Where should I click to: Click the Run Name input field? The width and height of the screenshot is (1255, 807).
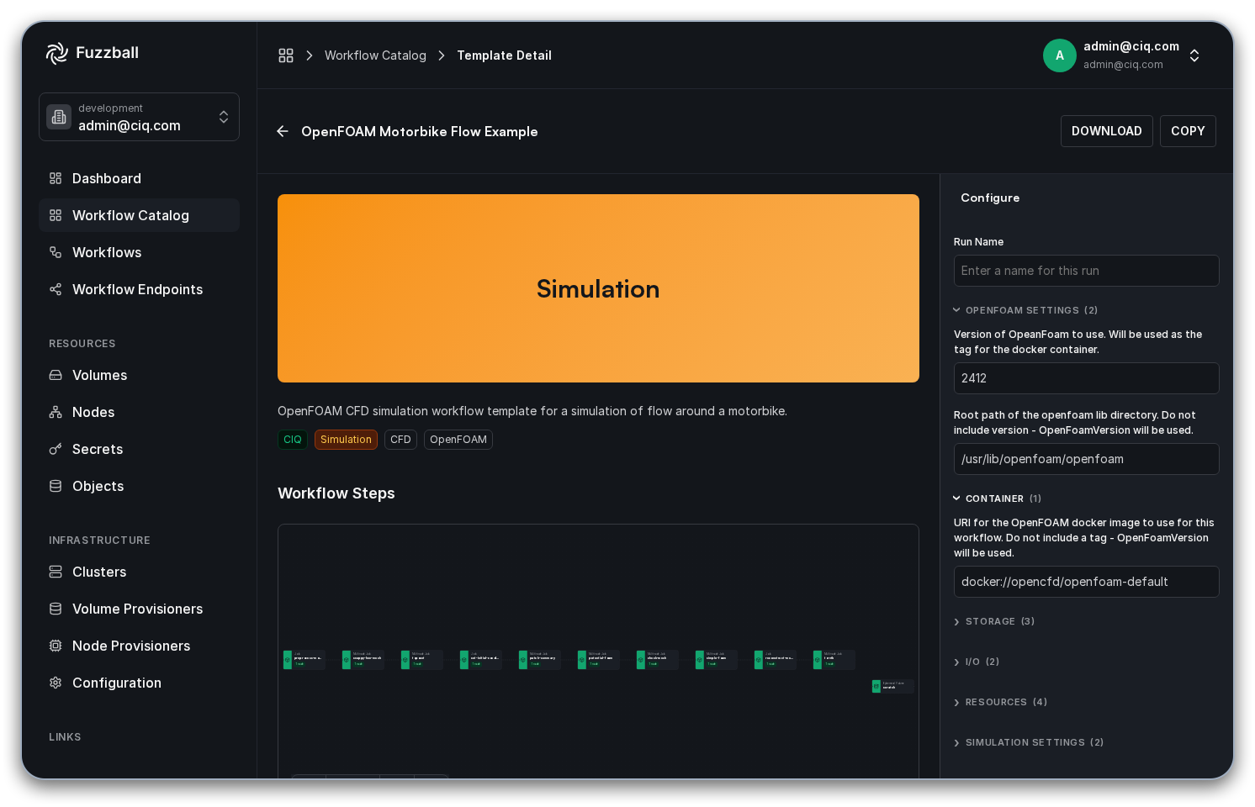click(x=1086, y=271)
